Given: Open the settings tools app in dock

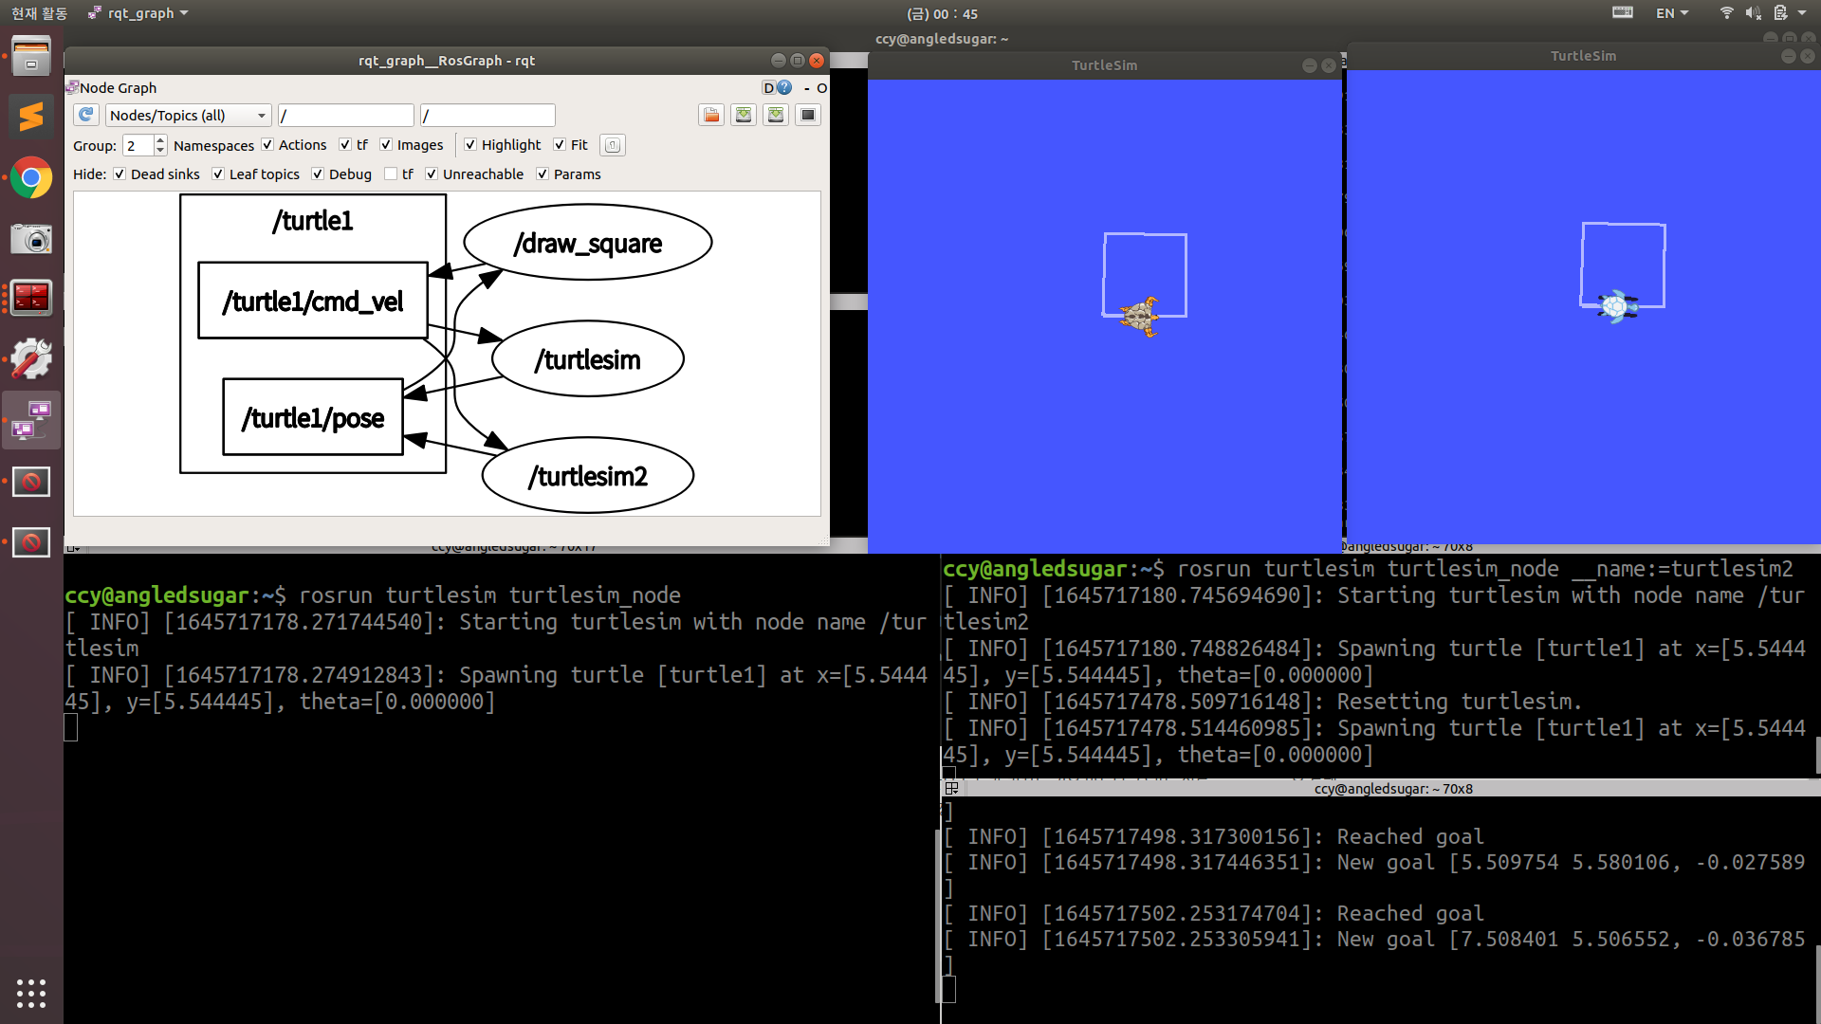Looking at the screenshot, I should point(31,359).
